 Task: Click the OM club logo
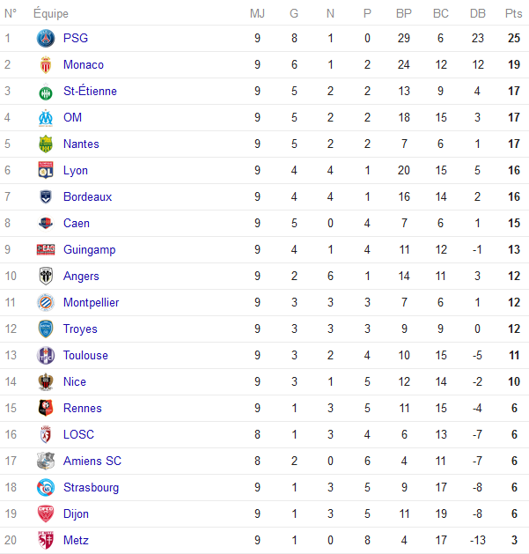click(x=46, y=118)
